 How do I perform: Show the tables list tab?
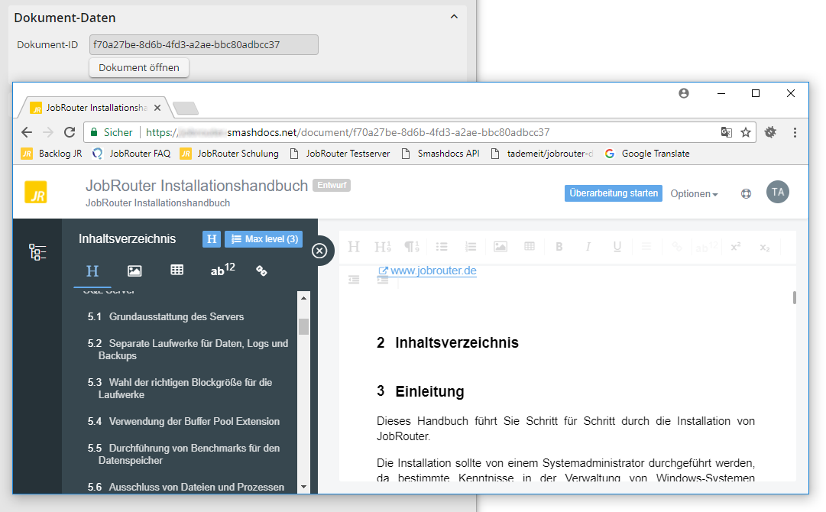pos(177,271)
